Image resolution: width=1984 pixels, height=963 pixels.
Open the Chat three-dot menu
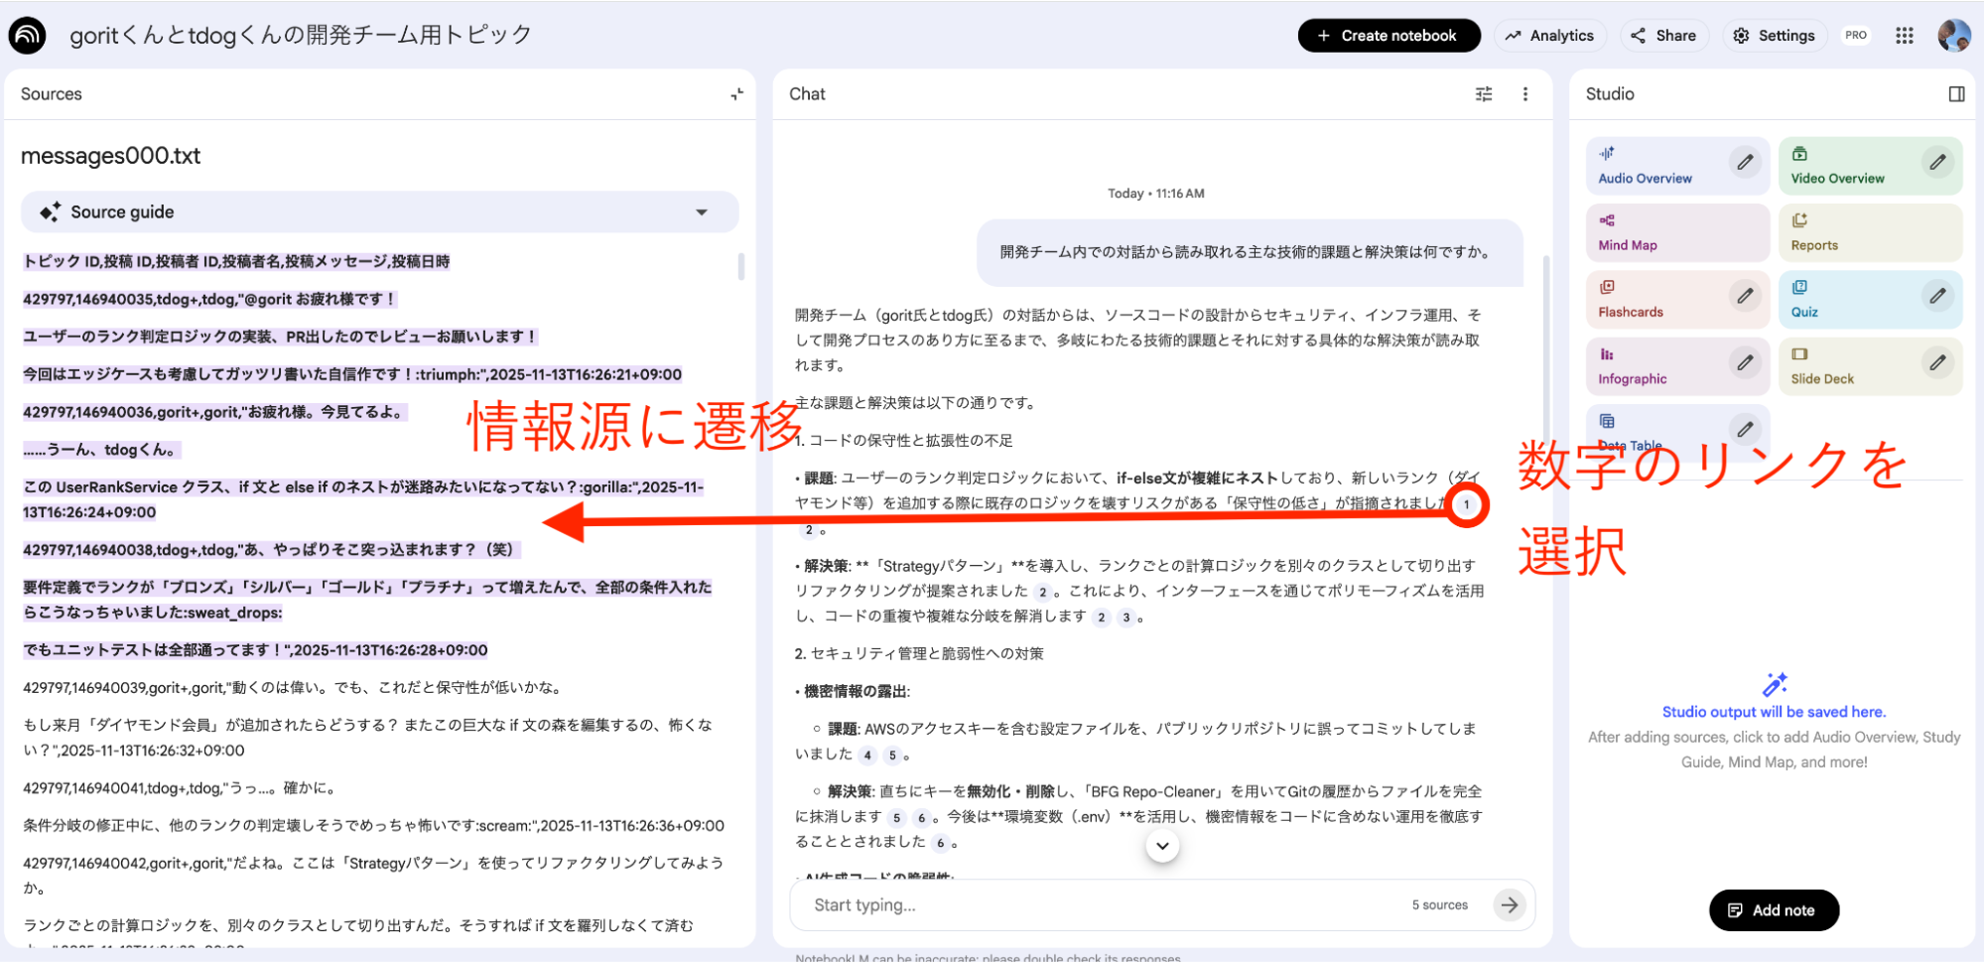[1525, 94]
